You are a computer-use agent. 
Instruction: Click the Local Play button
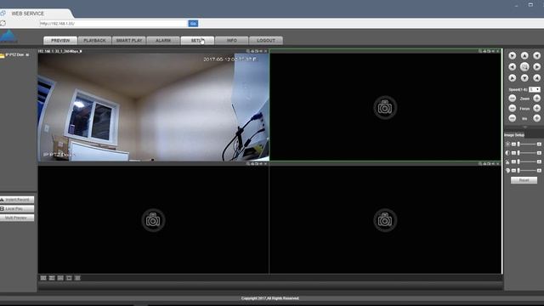click(x=17, y=209)
